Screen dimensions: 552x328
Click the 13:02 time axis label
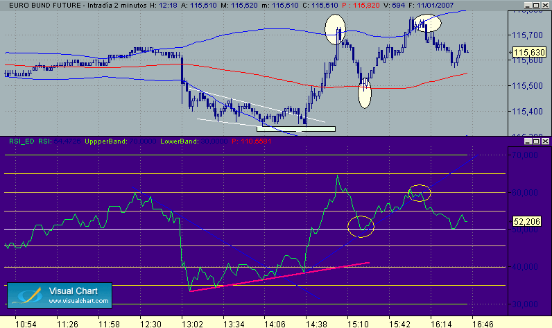pyautogui.click(x=192, y=324)
